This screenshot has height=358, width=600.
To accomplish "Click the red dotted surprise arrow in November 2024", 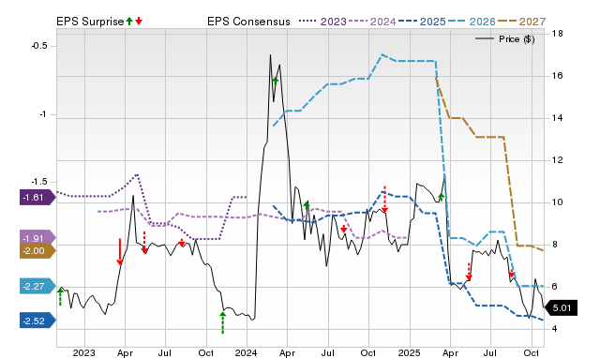I will (385, 200).
